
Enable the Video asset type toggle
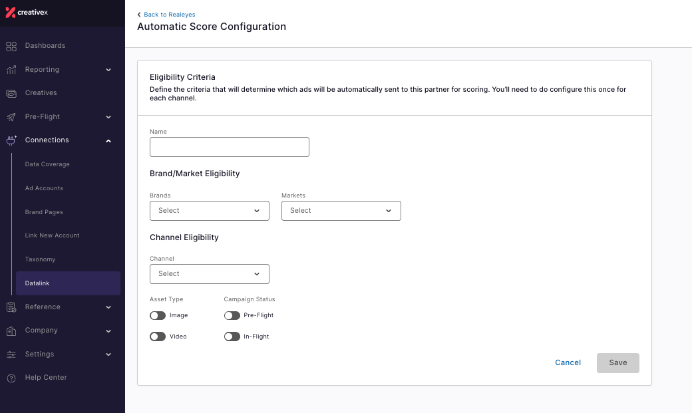pos(158,337)
